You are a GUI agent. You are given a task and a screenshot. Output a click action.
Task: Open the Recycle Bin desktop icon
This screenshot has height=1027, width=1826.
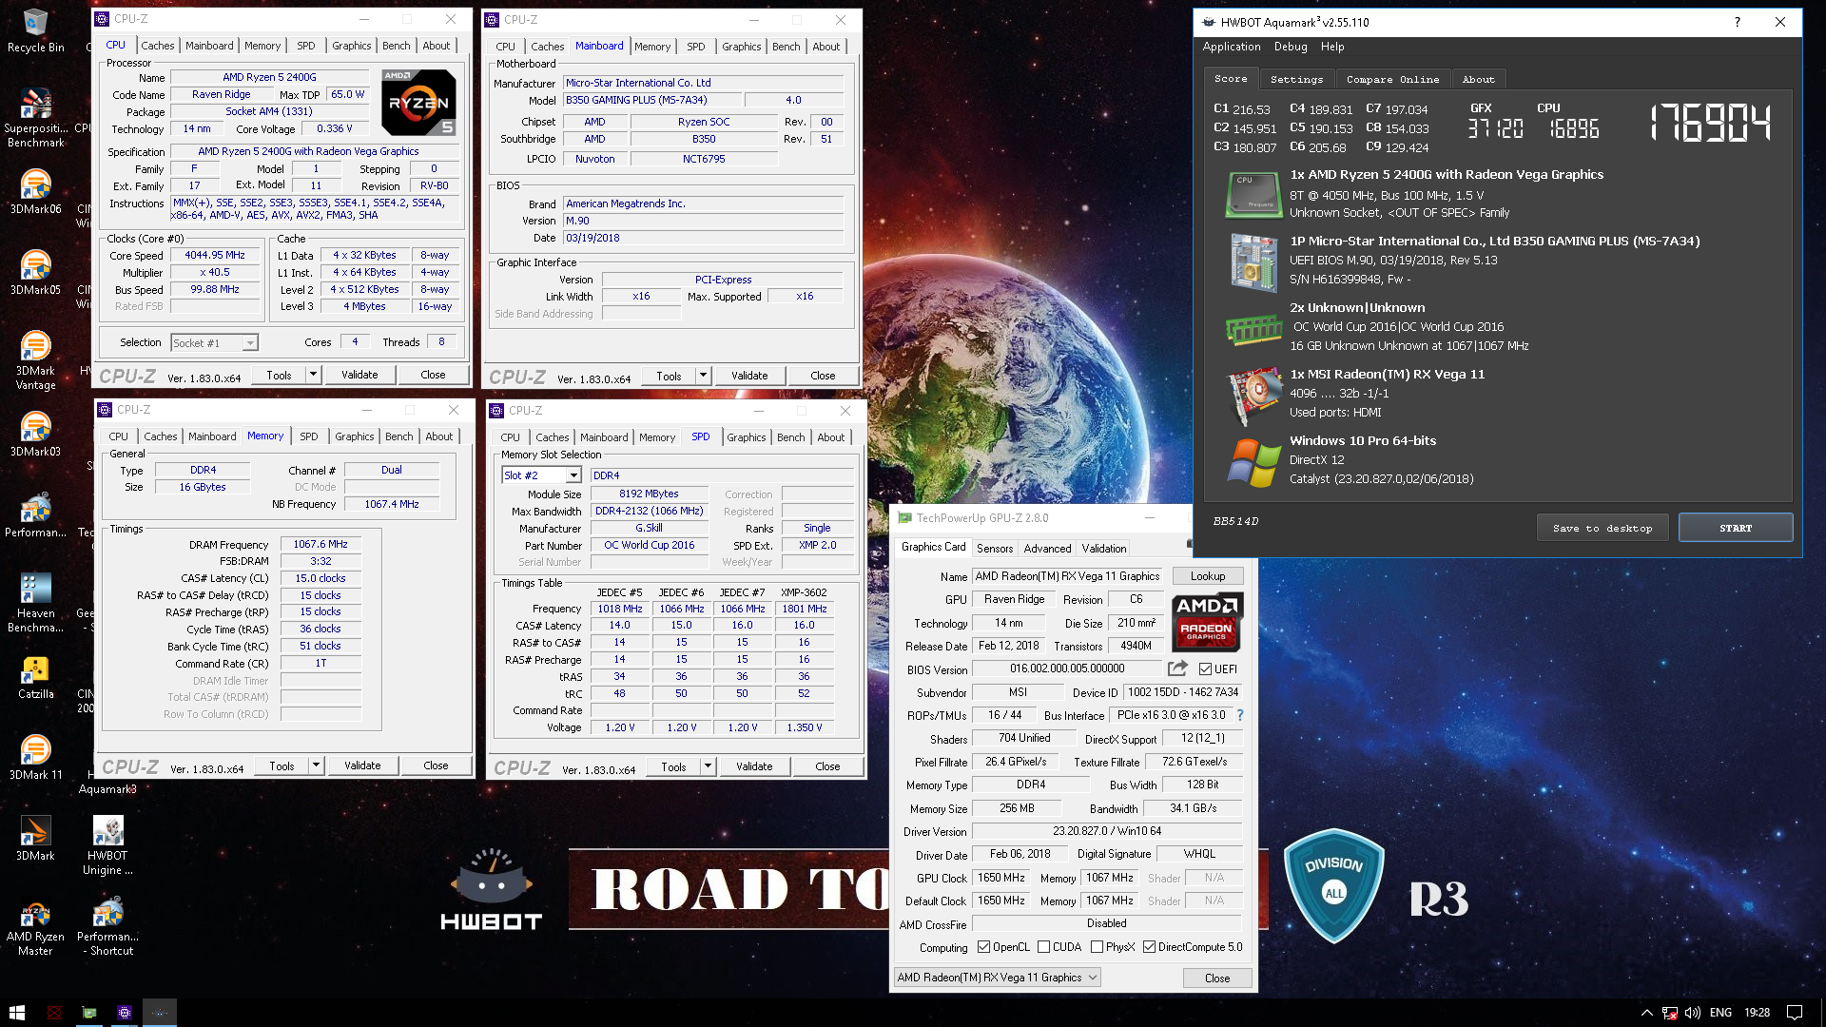(35, 31)
